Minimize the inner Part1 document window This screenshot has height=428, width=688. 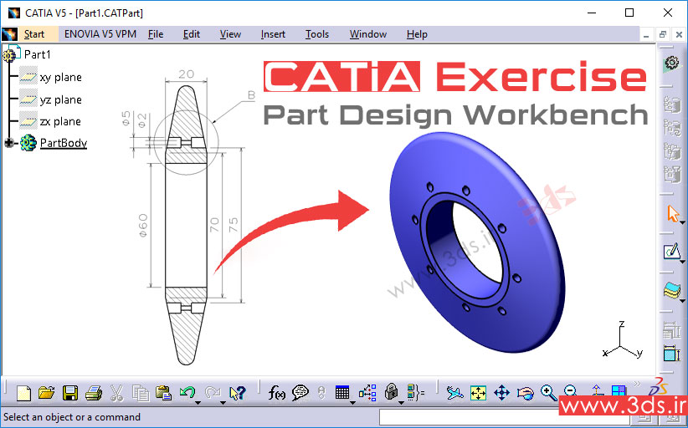click(x=646, y=34)
